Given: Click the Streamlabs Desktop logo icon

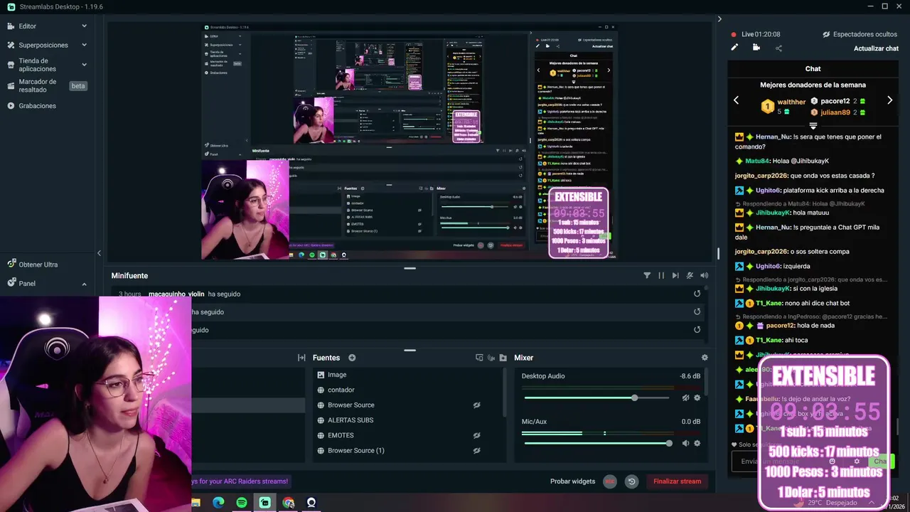Looking at the screenshot, I should coord(11,6).
